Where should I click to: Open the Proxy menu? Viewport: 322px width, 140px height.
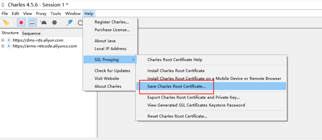pyautogui.click(x=41, y=14)
